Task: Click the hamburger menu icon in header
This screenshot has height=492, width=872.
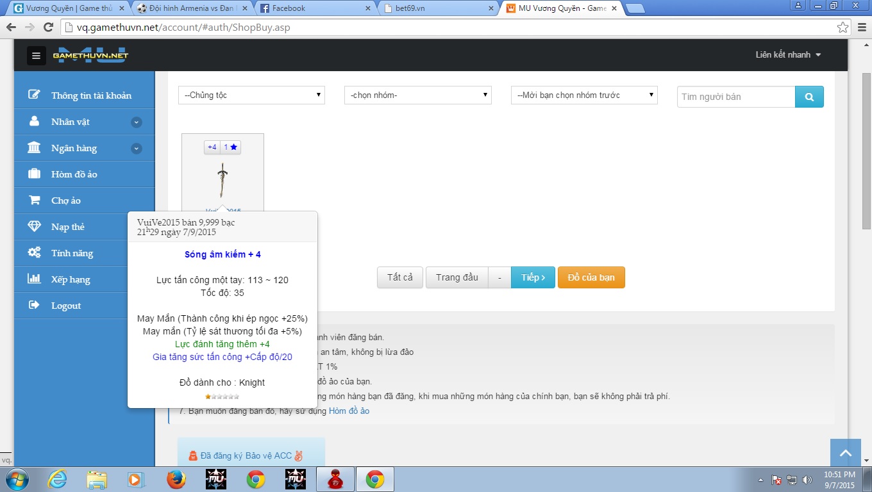Action: coord(37,56)
